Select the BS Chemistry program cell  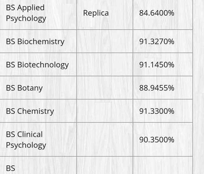[x=30, y=111]
